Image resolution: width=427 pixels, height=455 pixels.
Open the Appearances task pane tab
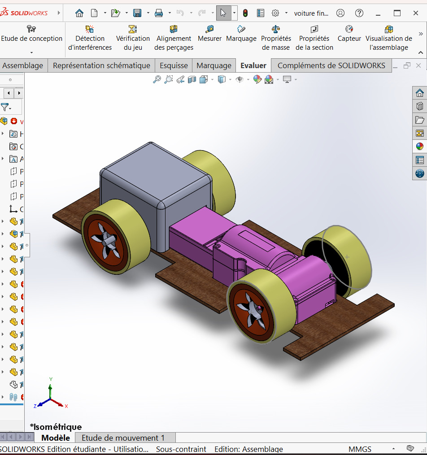click(419, 146)
